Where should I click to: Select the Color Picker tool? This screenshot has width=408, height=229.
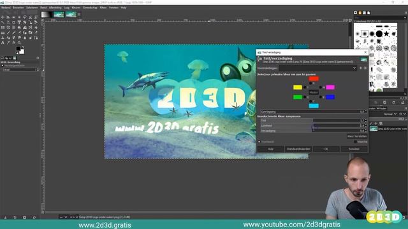pos(8,43)
